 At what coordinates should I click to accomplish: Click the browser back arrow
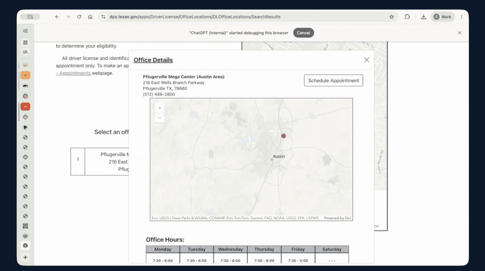(57, 17)
